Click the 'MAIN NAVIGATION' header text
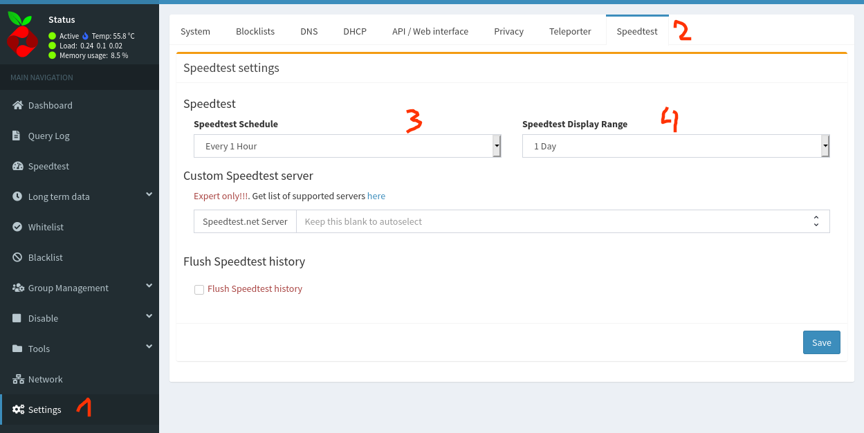Viewport: 864px width, 433px height. (42, 77)
